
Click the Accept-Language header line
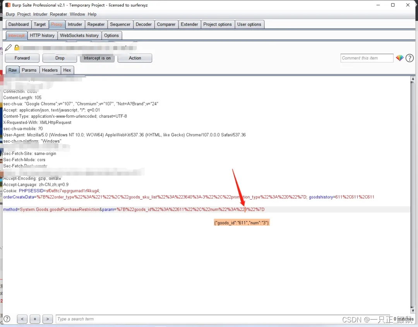click(36, 185)
